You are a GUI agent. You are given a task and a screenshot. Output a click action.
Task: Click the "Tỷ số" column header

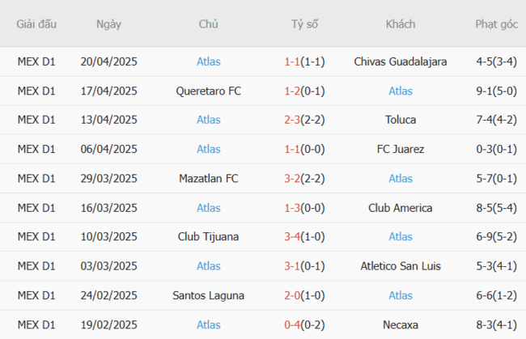pyautogui.click(x=304, y=24)
